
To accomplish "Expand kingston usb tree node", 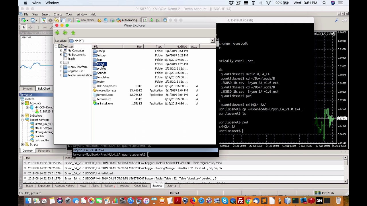I will pos(61,71).
